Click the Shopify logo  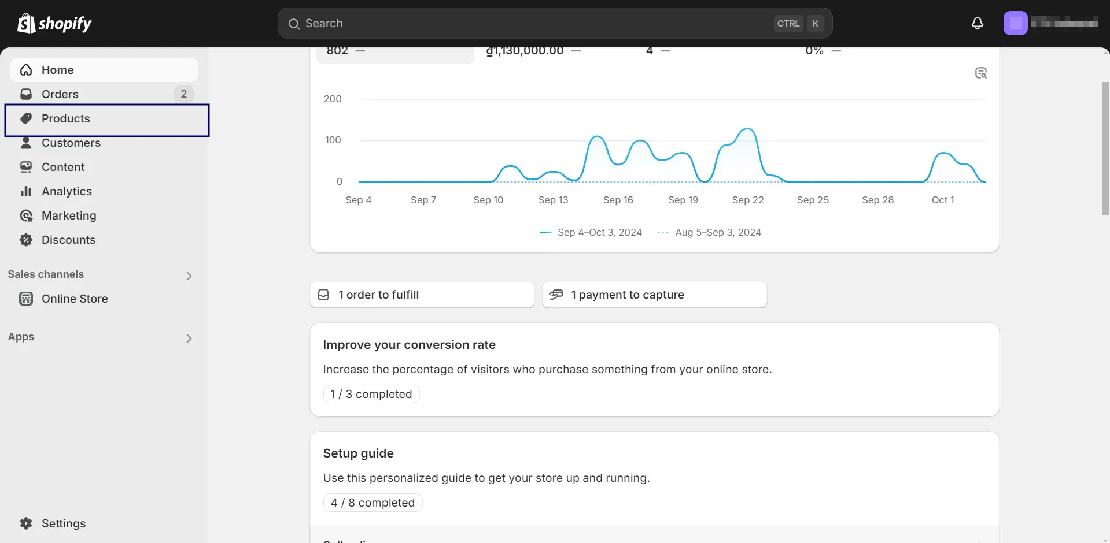(x=54, y=23)
